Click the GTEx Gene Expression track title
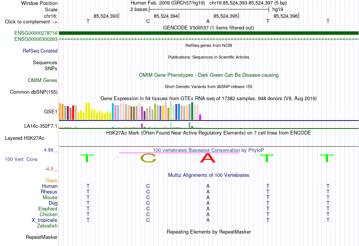Screen dimensions: 359x246 click(x=209, y=99)
